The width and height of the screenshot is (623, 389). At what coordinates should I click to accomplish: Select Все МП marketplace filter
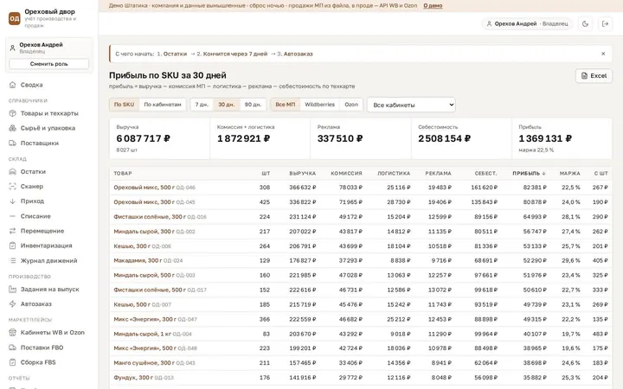(286, 105)
